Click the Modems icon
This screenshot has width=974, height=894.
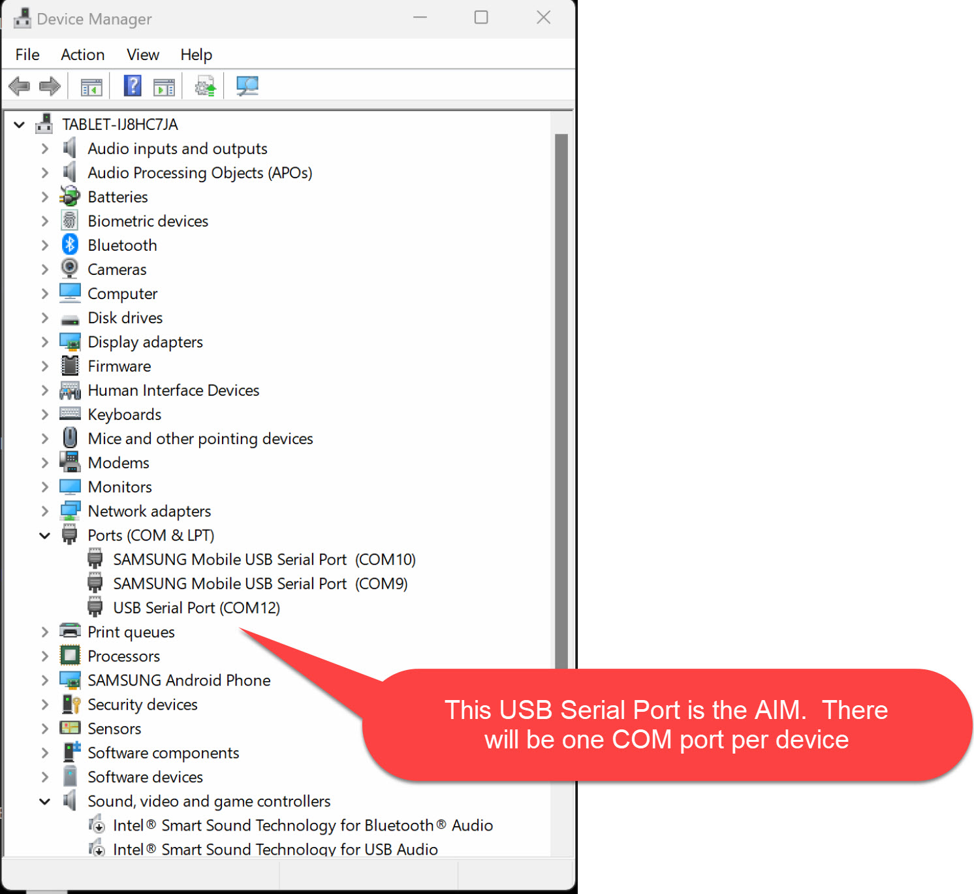tap(70, 462)
